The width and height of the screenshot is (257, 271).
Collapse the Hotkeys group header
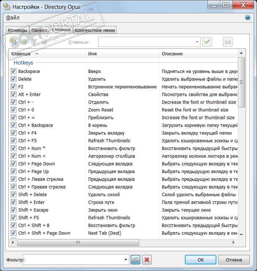(x=23, y=63)
